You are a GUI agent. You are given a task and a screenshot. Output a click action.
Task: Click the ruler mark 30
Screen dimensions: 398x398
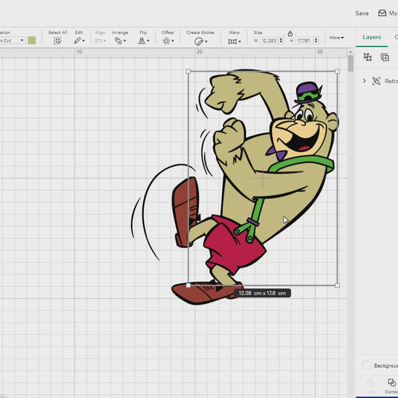pyautogui.click(x=319, y=52)
